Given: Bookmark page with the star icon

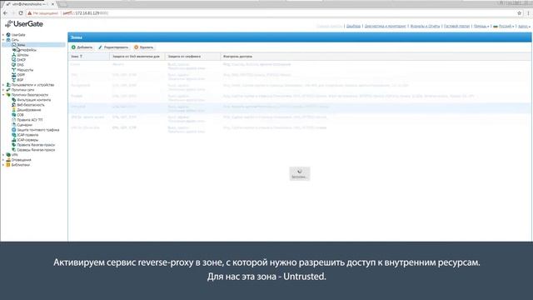Looking at the screenshot, I should click(x=519, y=13).
